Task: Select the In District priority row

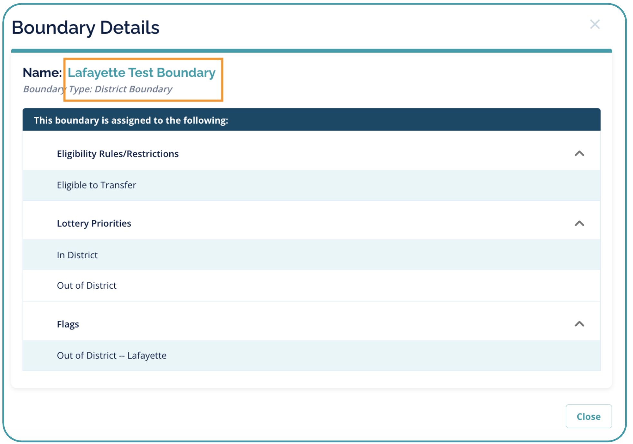Action: point(77,255)
